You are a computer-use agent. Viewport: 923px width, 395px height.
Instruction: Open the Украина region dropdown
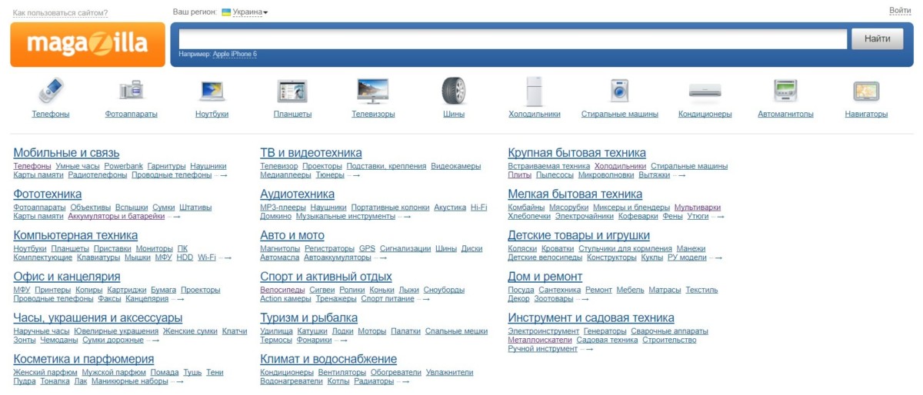point(246,12)
